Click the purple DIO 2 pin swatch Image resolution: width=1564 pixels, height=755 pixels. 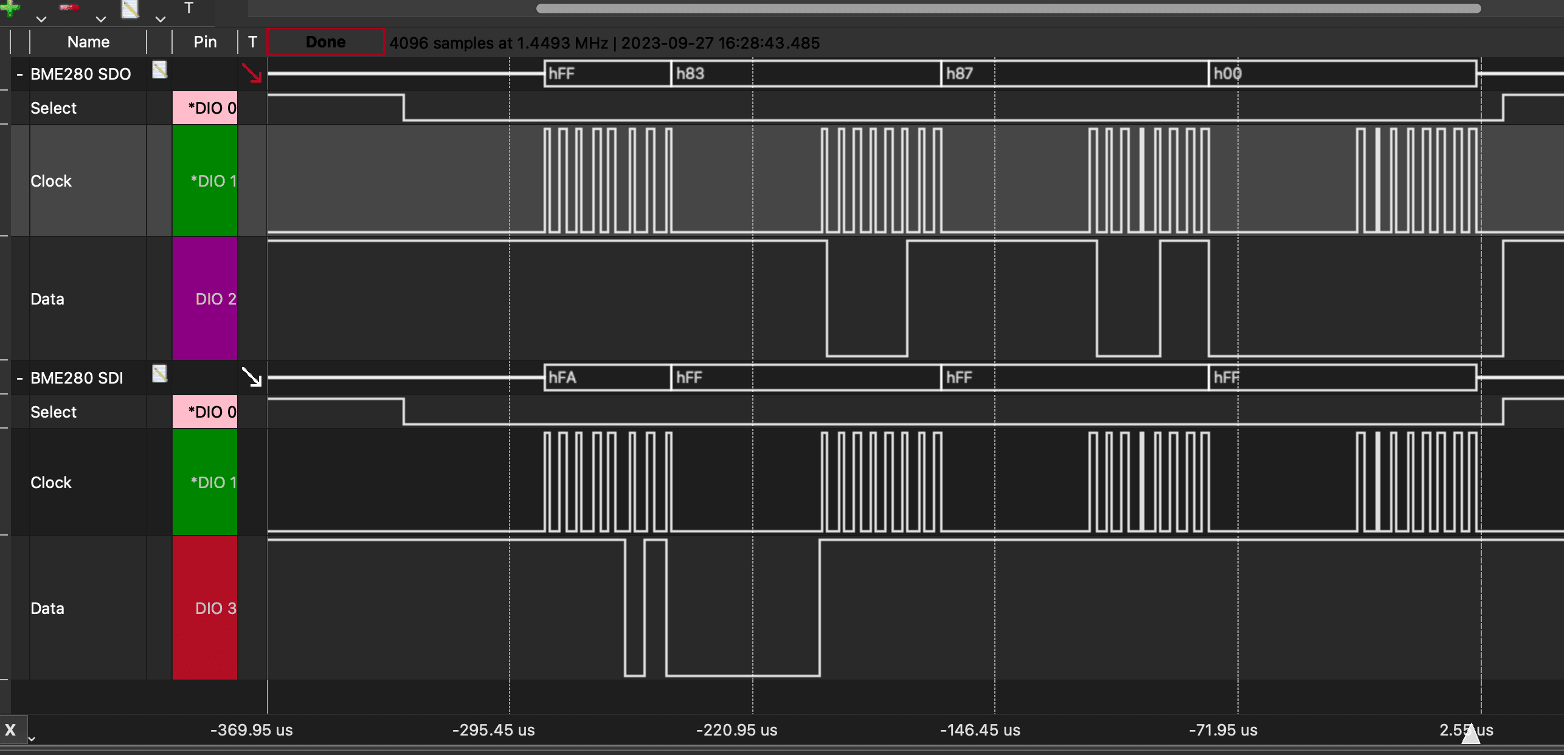205,298
